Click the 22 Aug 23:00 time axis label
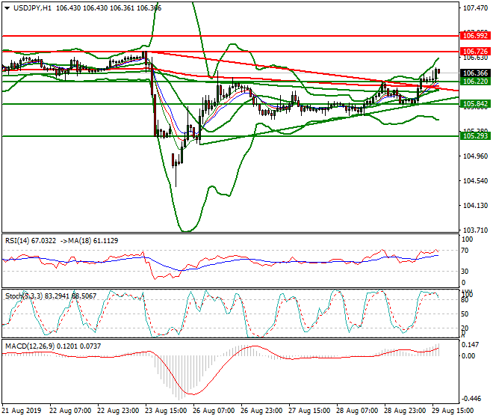This screenshot has height=419, width=493. (118, 411)
